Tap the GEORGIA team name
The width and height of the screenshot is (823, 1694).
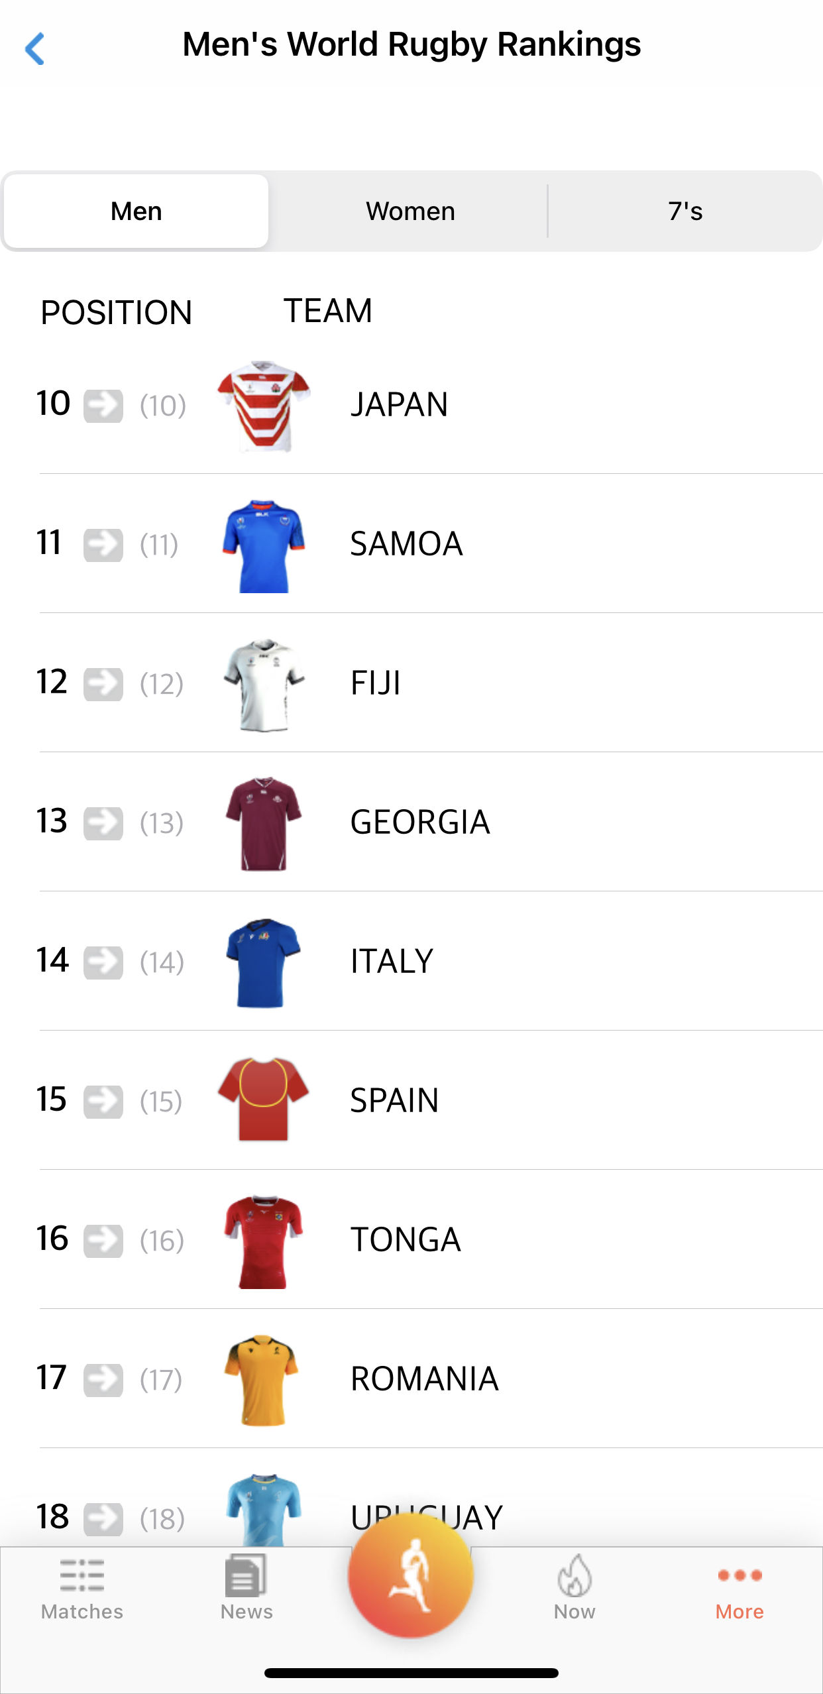pyautogui.click(x=419, y=822)
